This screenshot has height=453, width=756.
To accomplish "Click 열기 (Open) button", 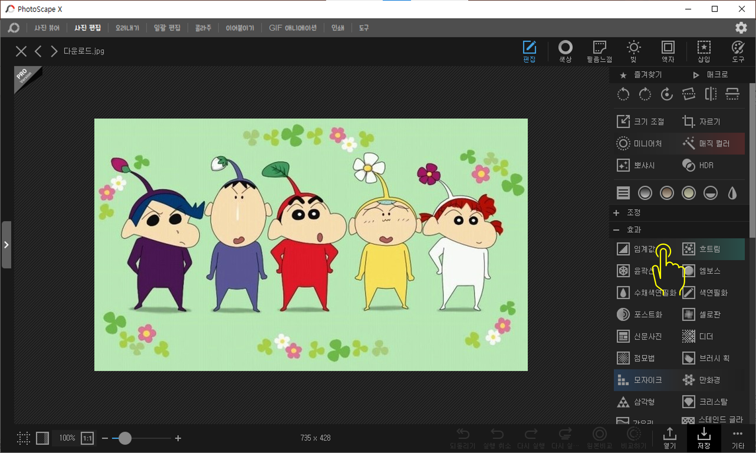I will point(669,438).
